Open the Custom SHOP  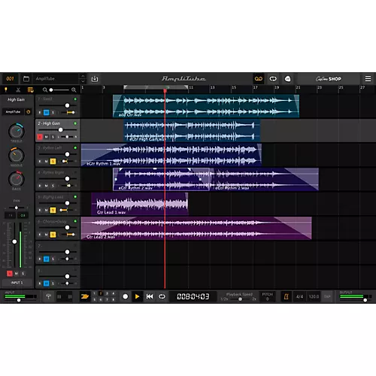click(x=329, y=79)
